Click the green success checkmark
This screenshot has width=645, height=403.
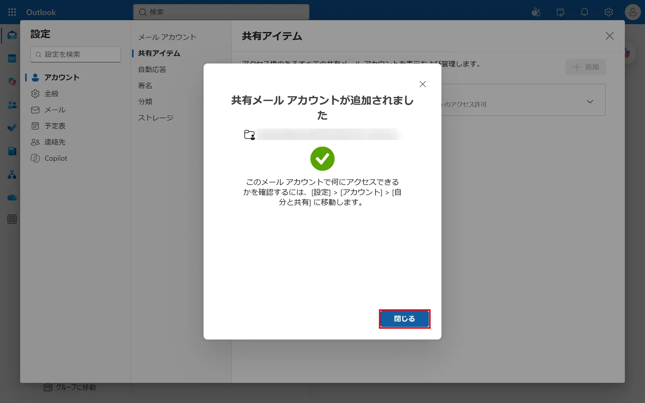(x=322, y=158)
